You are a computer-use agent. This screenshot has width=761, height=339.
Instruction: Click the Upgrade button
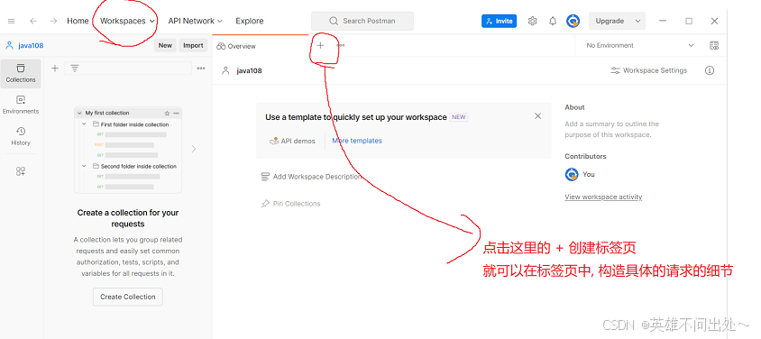[x=610, y=21]
